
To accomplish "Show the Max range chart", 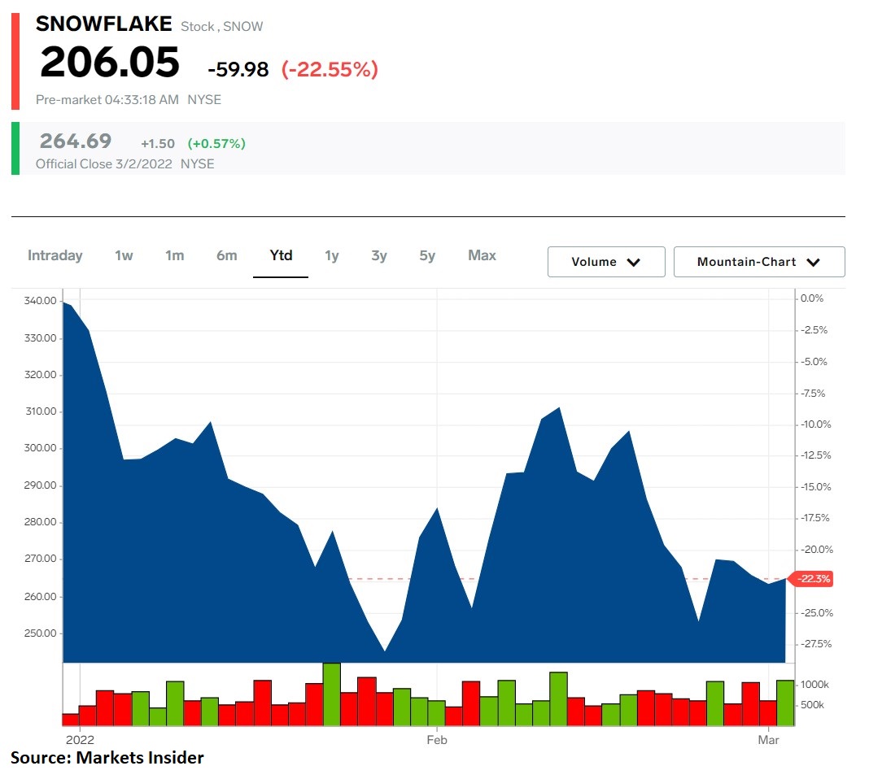I will pyautogui.click(x=483, y=256).
